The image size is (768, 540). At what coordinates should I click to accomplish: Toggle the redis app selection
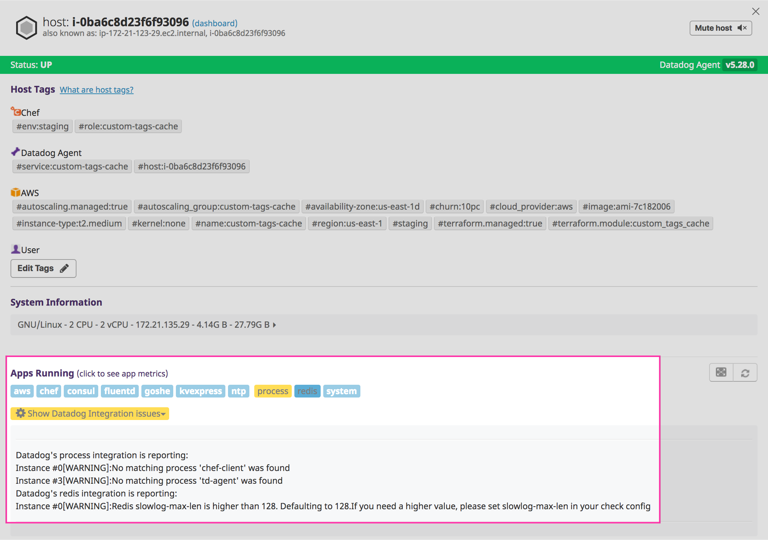coord(307,391)
